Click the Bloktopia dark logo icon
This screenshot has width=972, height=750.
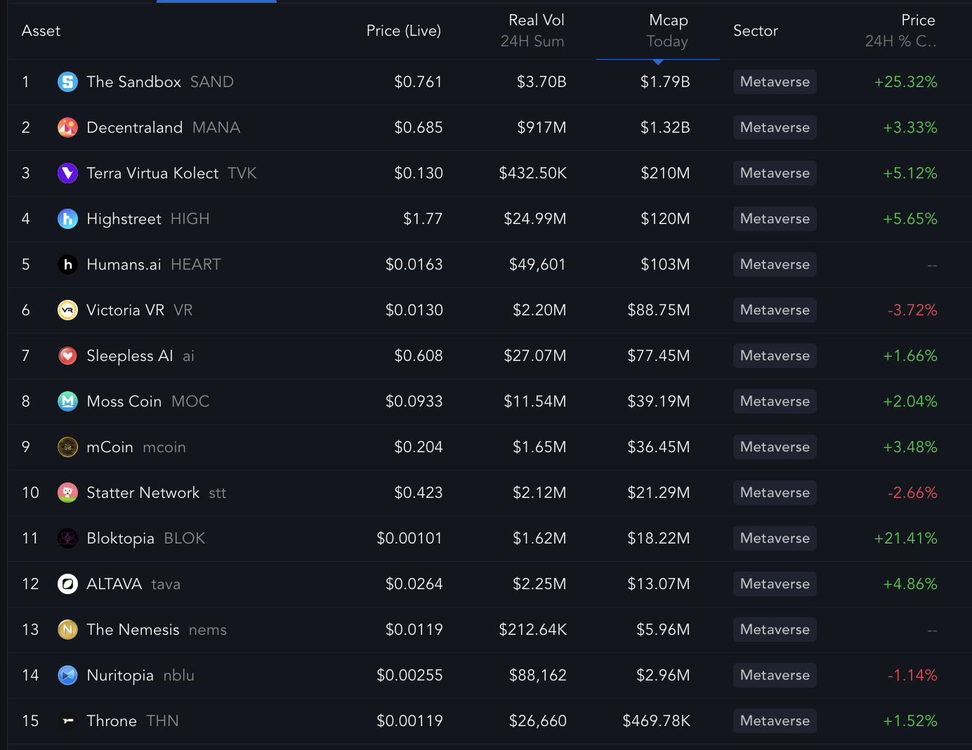tap(67, 539)
